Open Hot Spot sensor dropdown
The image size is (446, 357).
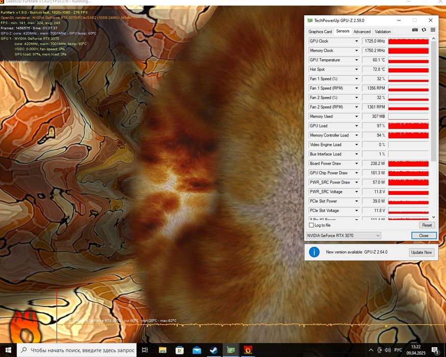(x=356, y=69)
